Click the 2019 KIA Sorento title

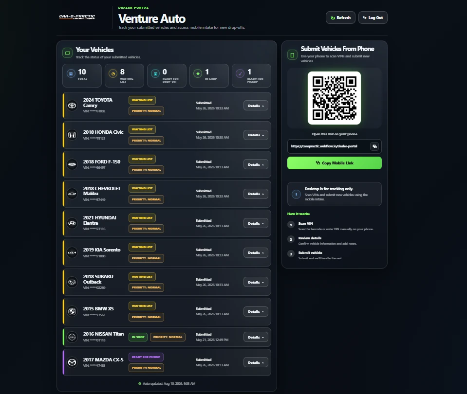point(102,250)
